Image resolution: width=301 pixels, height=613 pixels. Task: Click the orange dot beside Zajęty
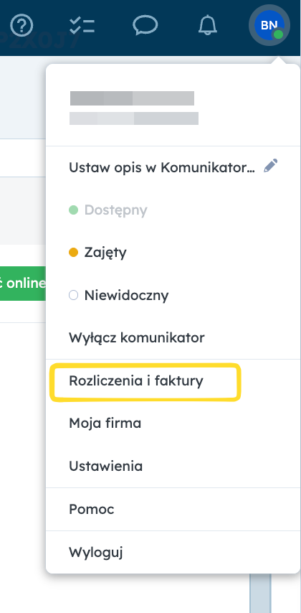click(73, 253)
